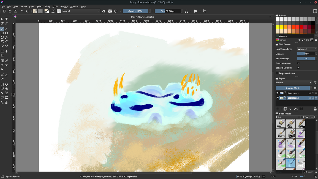Click the Tag button in Brush Presets
318x179 pixels.
click(305, 117)
